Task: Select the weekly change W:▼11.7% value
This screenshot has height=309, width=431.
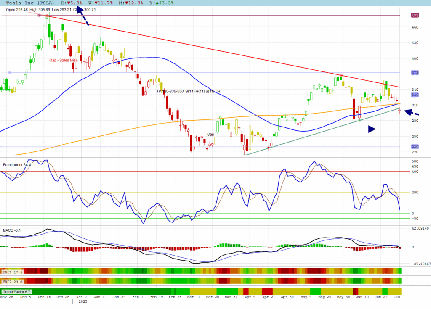Action: point(101,3)
